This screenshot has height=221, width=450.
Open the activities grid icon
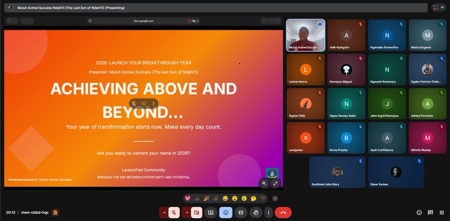[441, 212]
